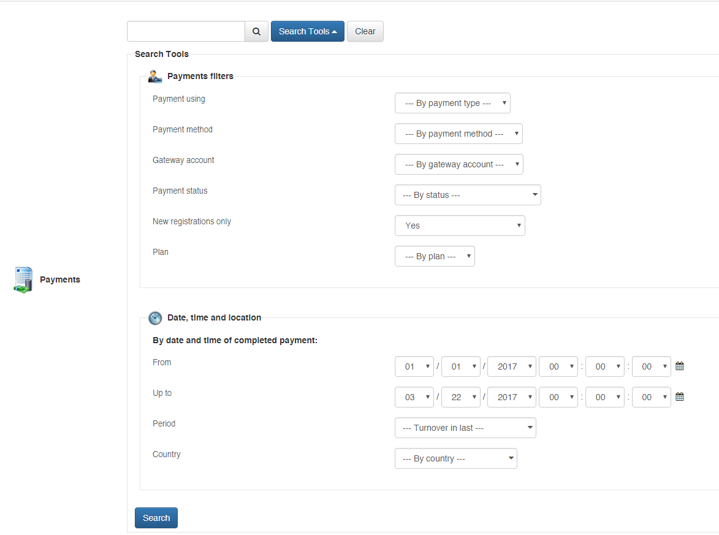Open the By status dropdown

[468, 195]
